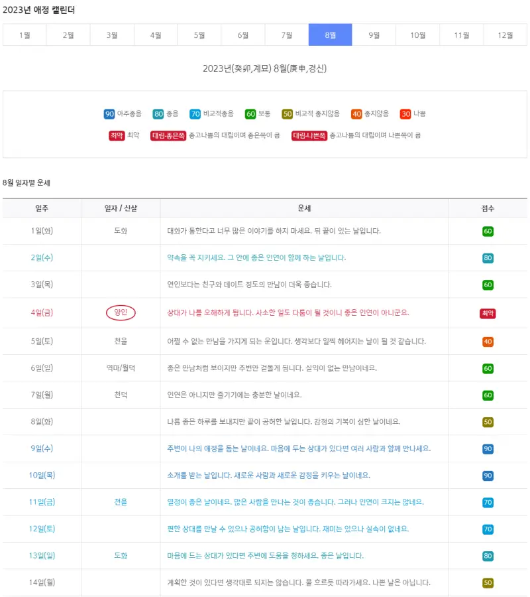Image resolution: width=530 pixels, height=597 pixels.
Task: Click the blue 90 badge on 10일(목)
Action: (x=488, y=475)
